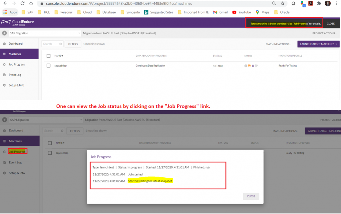Click the CloudEndure logo in the header
Image resolution: width=341 pixels, height=214 pixels.
pos(18,22)
